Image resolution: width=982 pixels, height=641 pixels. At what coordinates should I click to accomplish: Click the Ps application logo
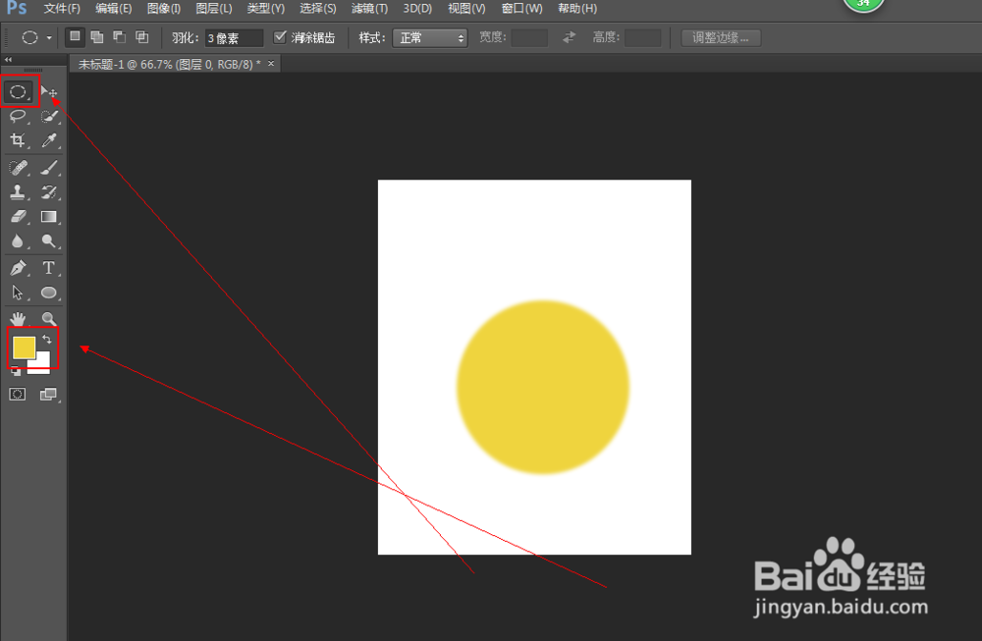(17, 8)
